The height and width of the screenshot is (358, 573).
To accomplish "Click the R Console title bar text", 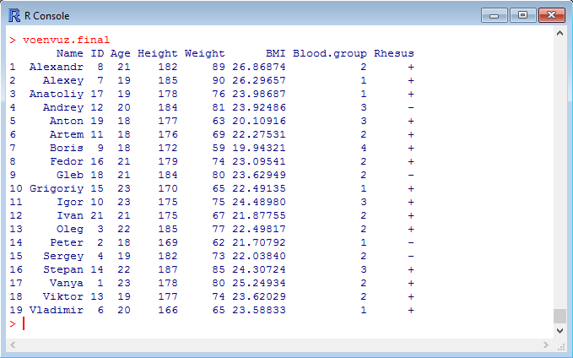I will pyautogui.click(x=48, y=15).
